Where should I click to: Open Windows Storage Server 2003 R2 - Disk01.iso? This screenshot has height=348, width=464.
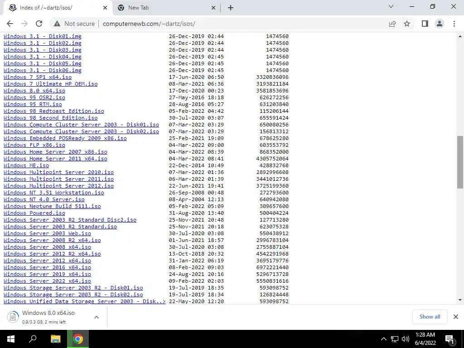tap(73, 288)
